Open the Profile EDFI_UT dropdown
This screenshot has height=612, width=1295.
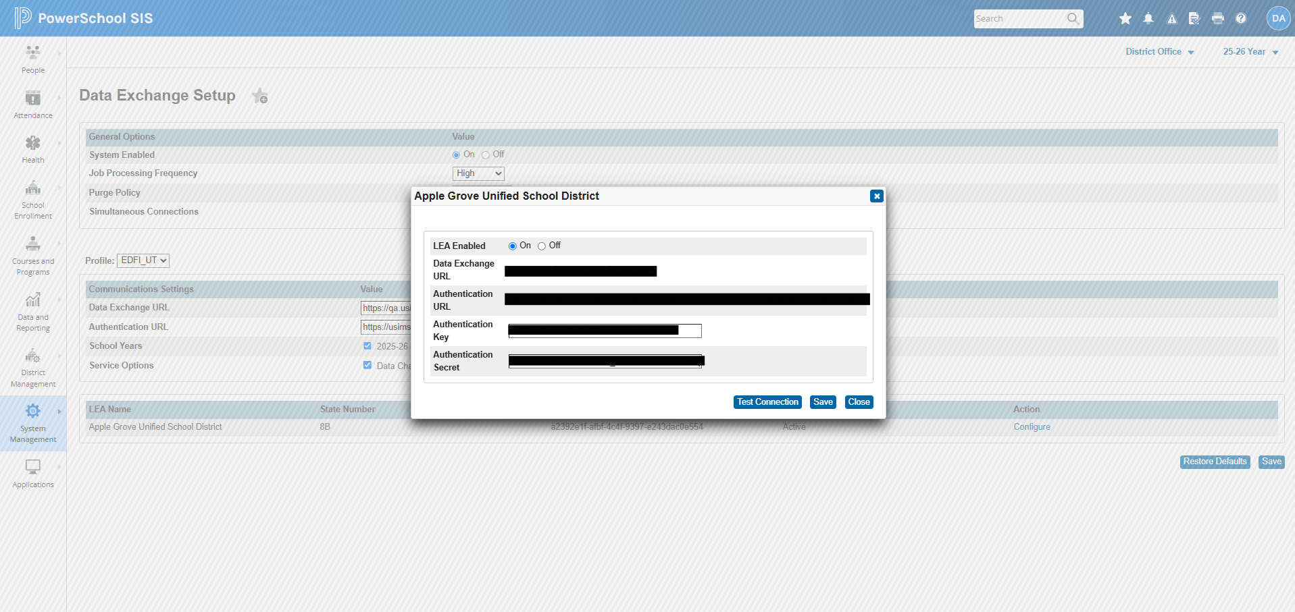coord(143,260)
